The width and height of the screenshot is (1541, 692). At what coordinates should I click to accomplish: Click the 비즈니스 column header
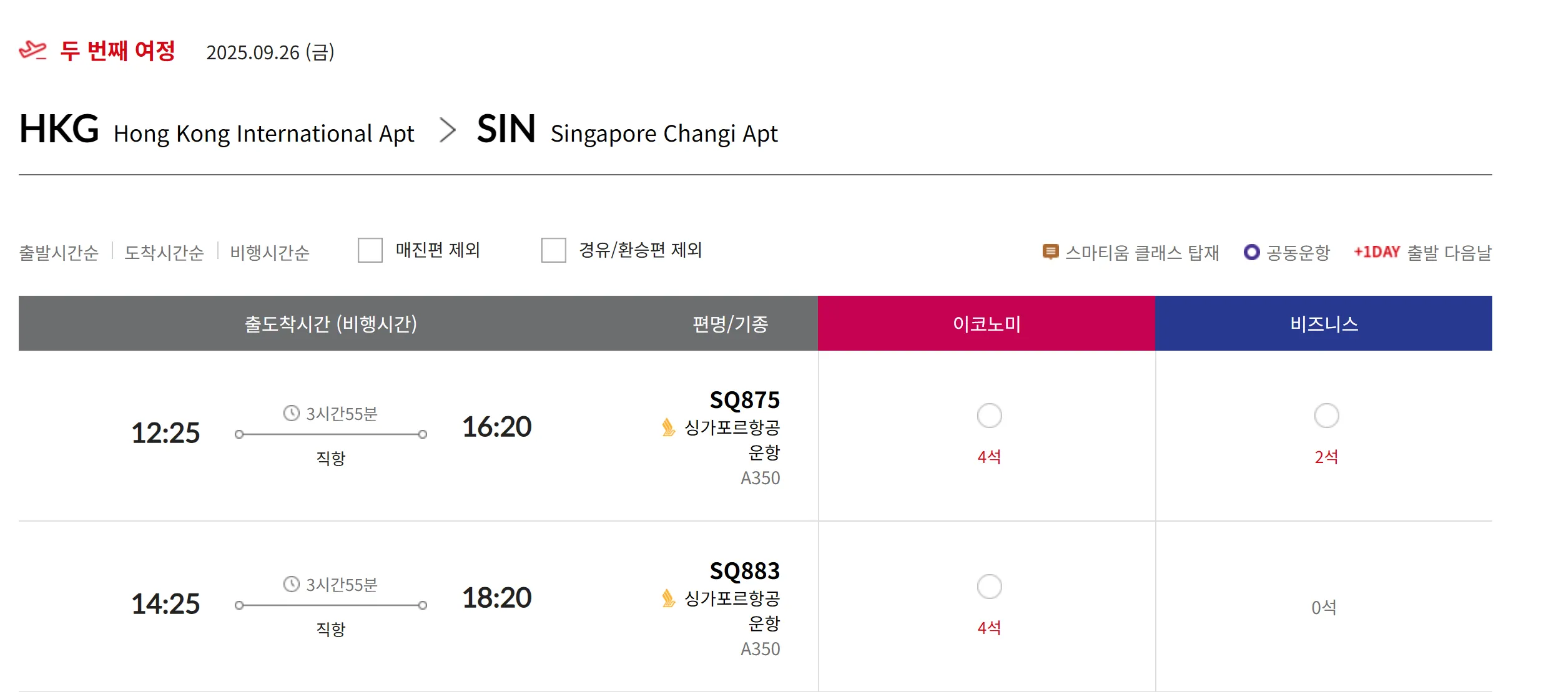(1324, 324)
